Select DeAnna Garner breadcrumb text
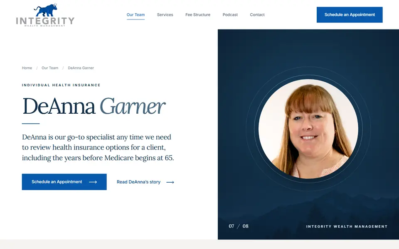The height and width of the screenshot is (249, 399). (81, 68)
